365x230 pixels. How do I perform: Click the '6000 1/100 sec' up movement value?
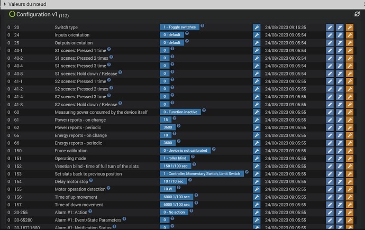[x=177, y=197]
